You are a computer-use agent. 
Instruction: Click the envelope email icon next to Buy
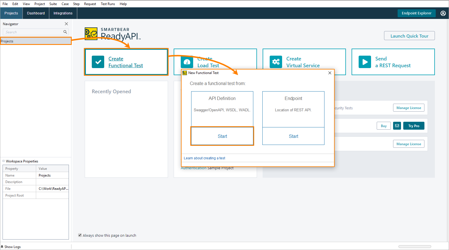click(x=397, y=126)
